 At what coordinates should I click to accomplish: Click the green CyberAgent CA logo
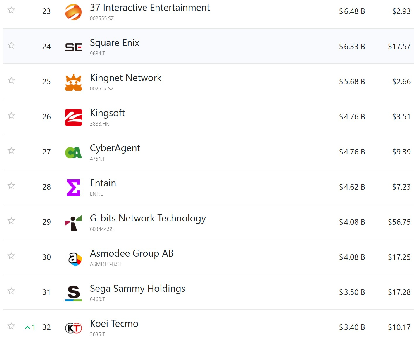(x=73, y=152)
